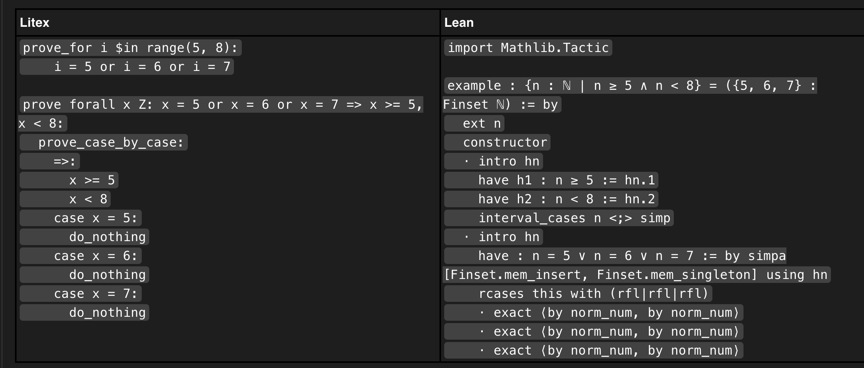Viewport: 864px width, 368px height.
Task: Click the 'constructor' tactic line
Action: pos(505,142)
